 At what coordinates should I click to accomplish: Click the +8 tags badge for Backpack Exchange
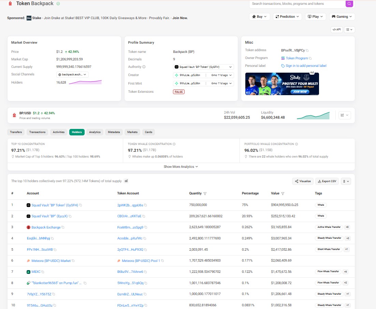(347, 227)
